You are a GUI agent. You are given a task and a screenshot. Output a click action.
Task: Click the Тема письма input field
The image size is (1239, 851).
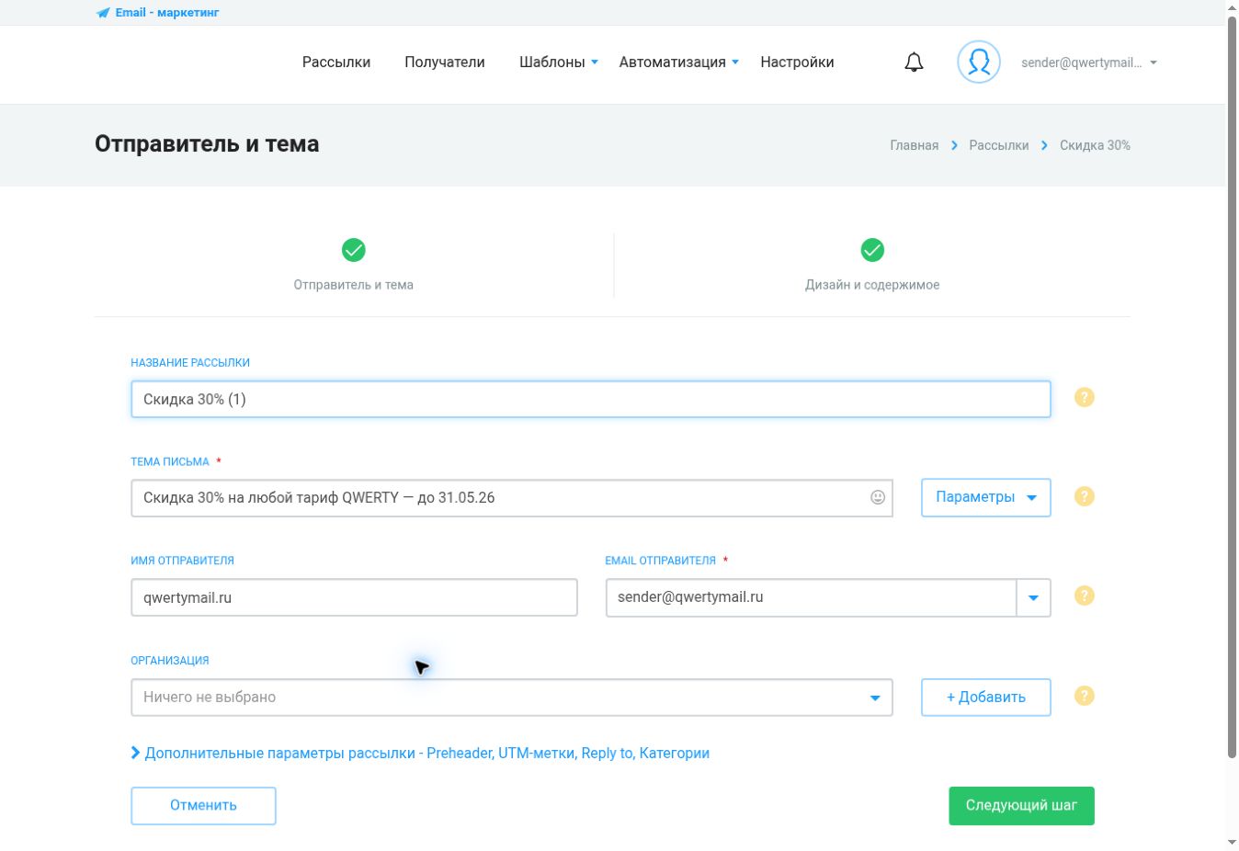tap(512, 497)
